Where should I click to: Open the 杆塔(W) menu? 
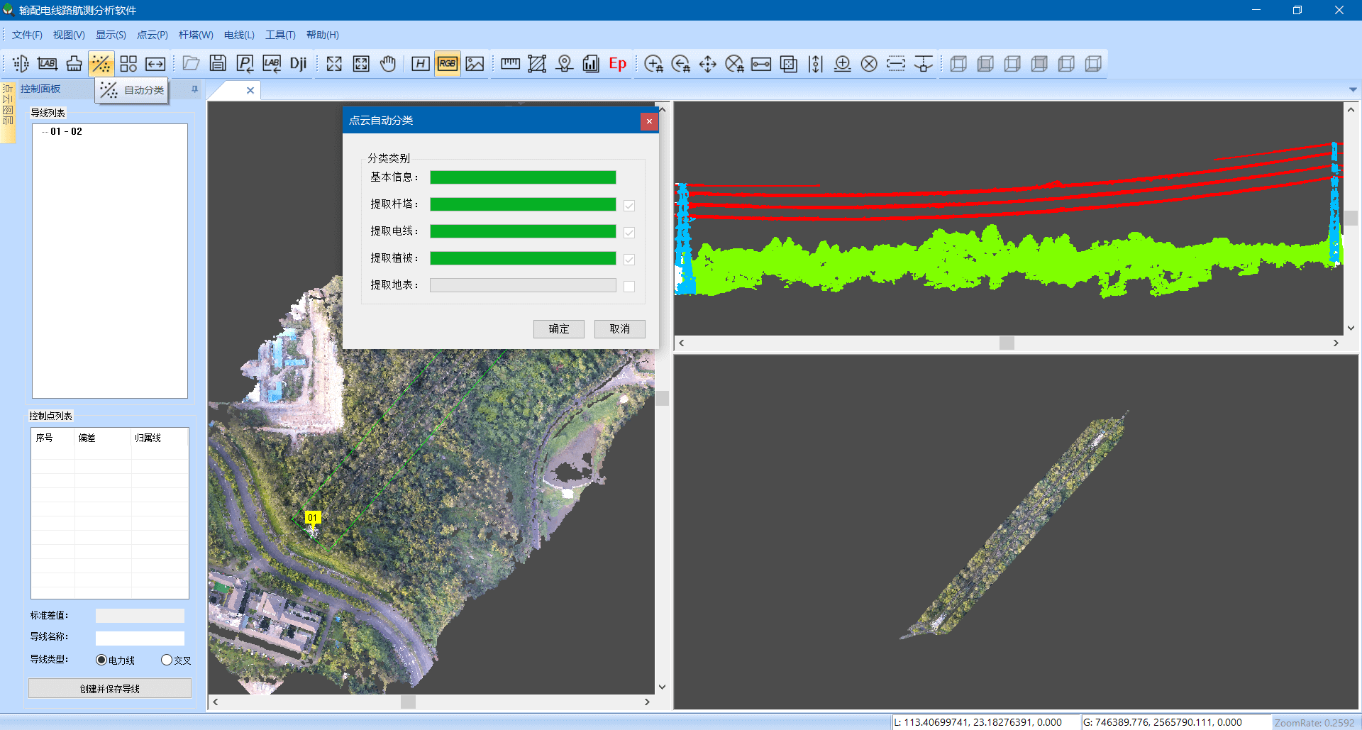click(196, 34)
